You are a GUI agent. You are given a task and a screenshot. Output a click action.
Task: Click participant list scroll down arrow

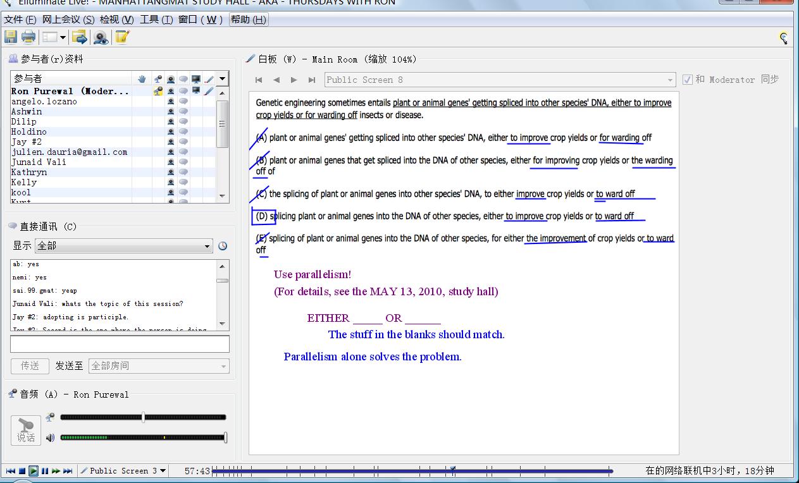coord(222,196)
